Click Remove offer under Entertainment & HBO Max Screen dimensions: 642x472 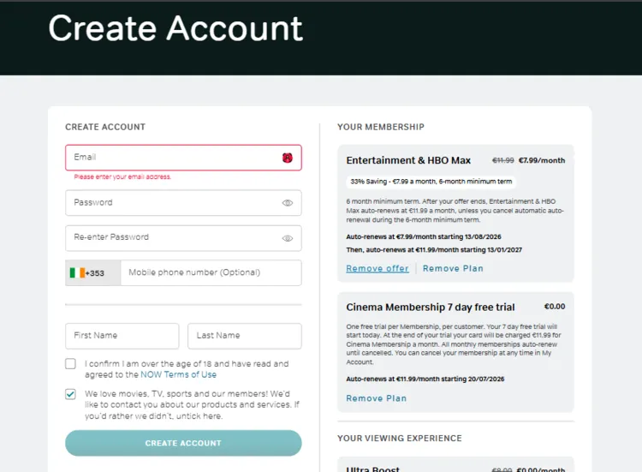click(377, 268)
